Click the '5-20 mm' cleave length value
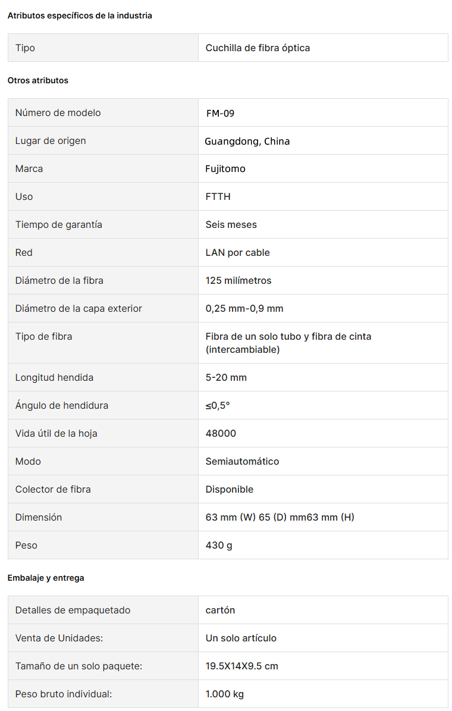The height and width of the screenshot is (711, 452). [226, 378]
